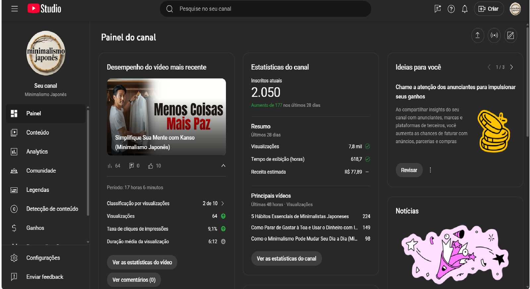Click the go live broadcast icon

(494, 35)
